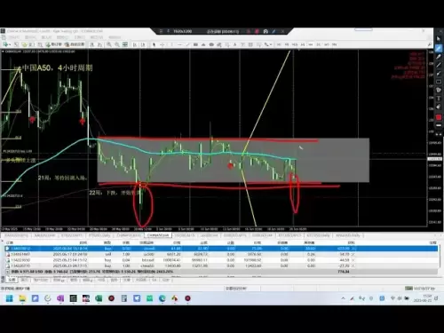Select the highlighted buy order row
The height and width of the screenshot is (333, 444).
click(221, 249)
